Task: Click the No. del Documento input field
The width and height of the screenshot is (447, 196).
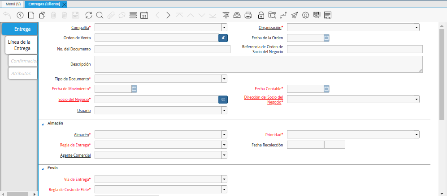Action: pos(162,49)
